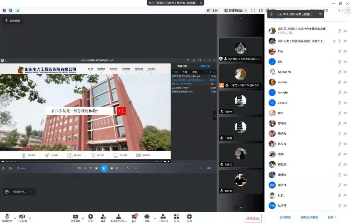The image size is (351, 223).
Task: Skip to next track in player
Action: tap(111, 168)
